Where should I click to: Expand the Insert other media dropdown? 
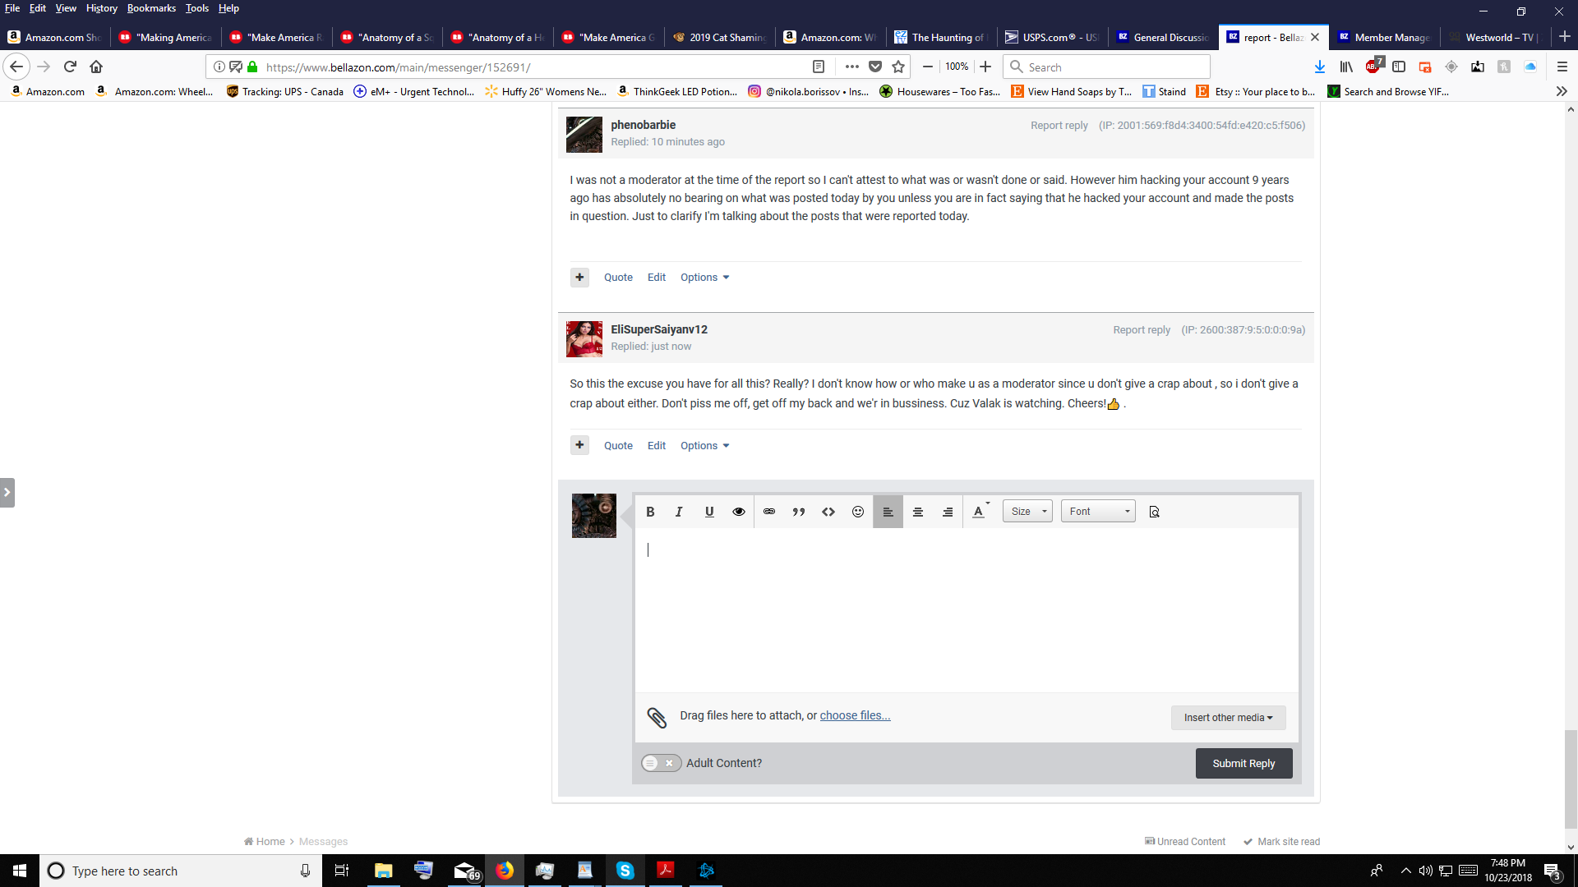[x=1228, y=718]
